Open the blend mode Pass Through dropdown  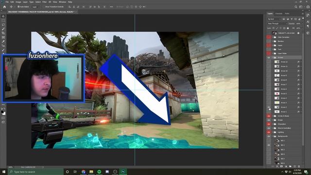pyautogui.click(x=277, y=24)
